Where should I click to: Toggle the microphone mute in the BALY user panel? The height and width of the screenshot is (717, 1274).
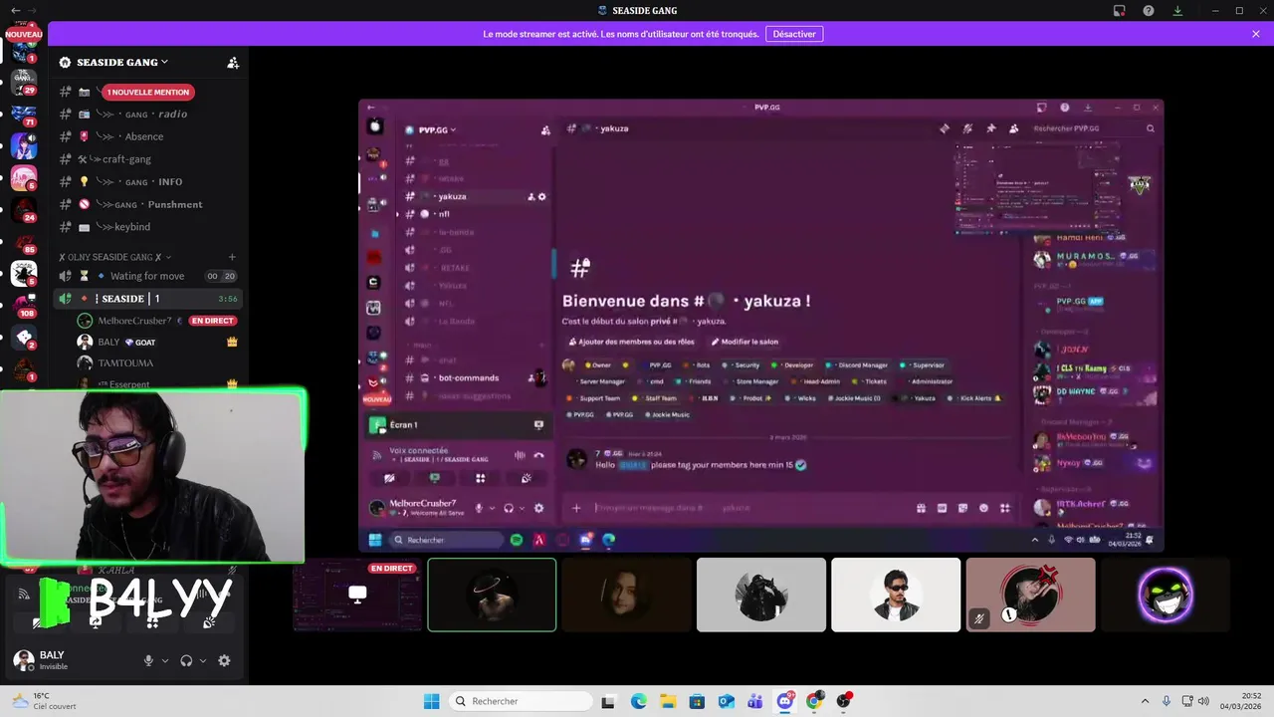coord(148,660)
